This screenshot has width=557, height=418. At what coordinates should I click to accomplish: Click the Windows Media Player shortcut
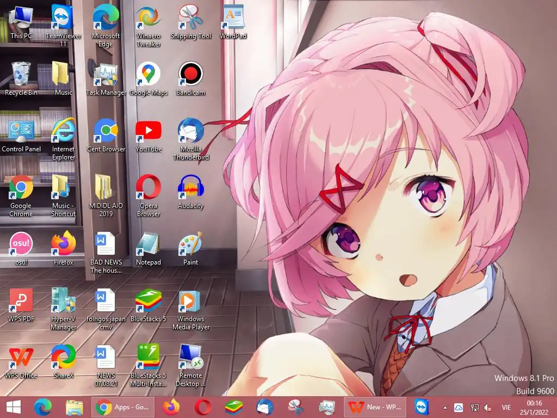pyautogui.click(x=191, y=309)
